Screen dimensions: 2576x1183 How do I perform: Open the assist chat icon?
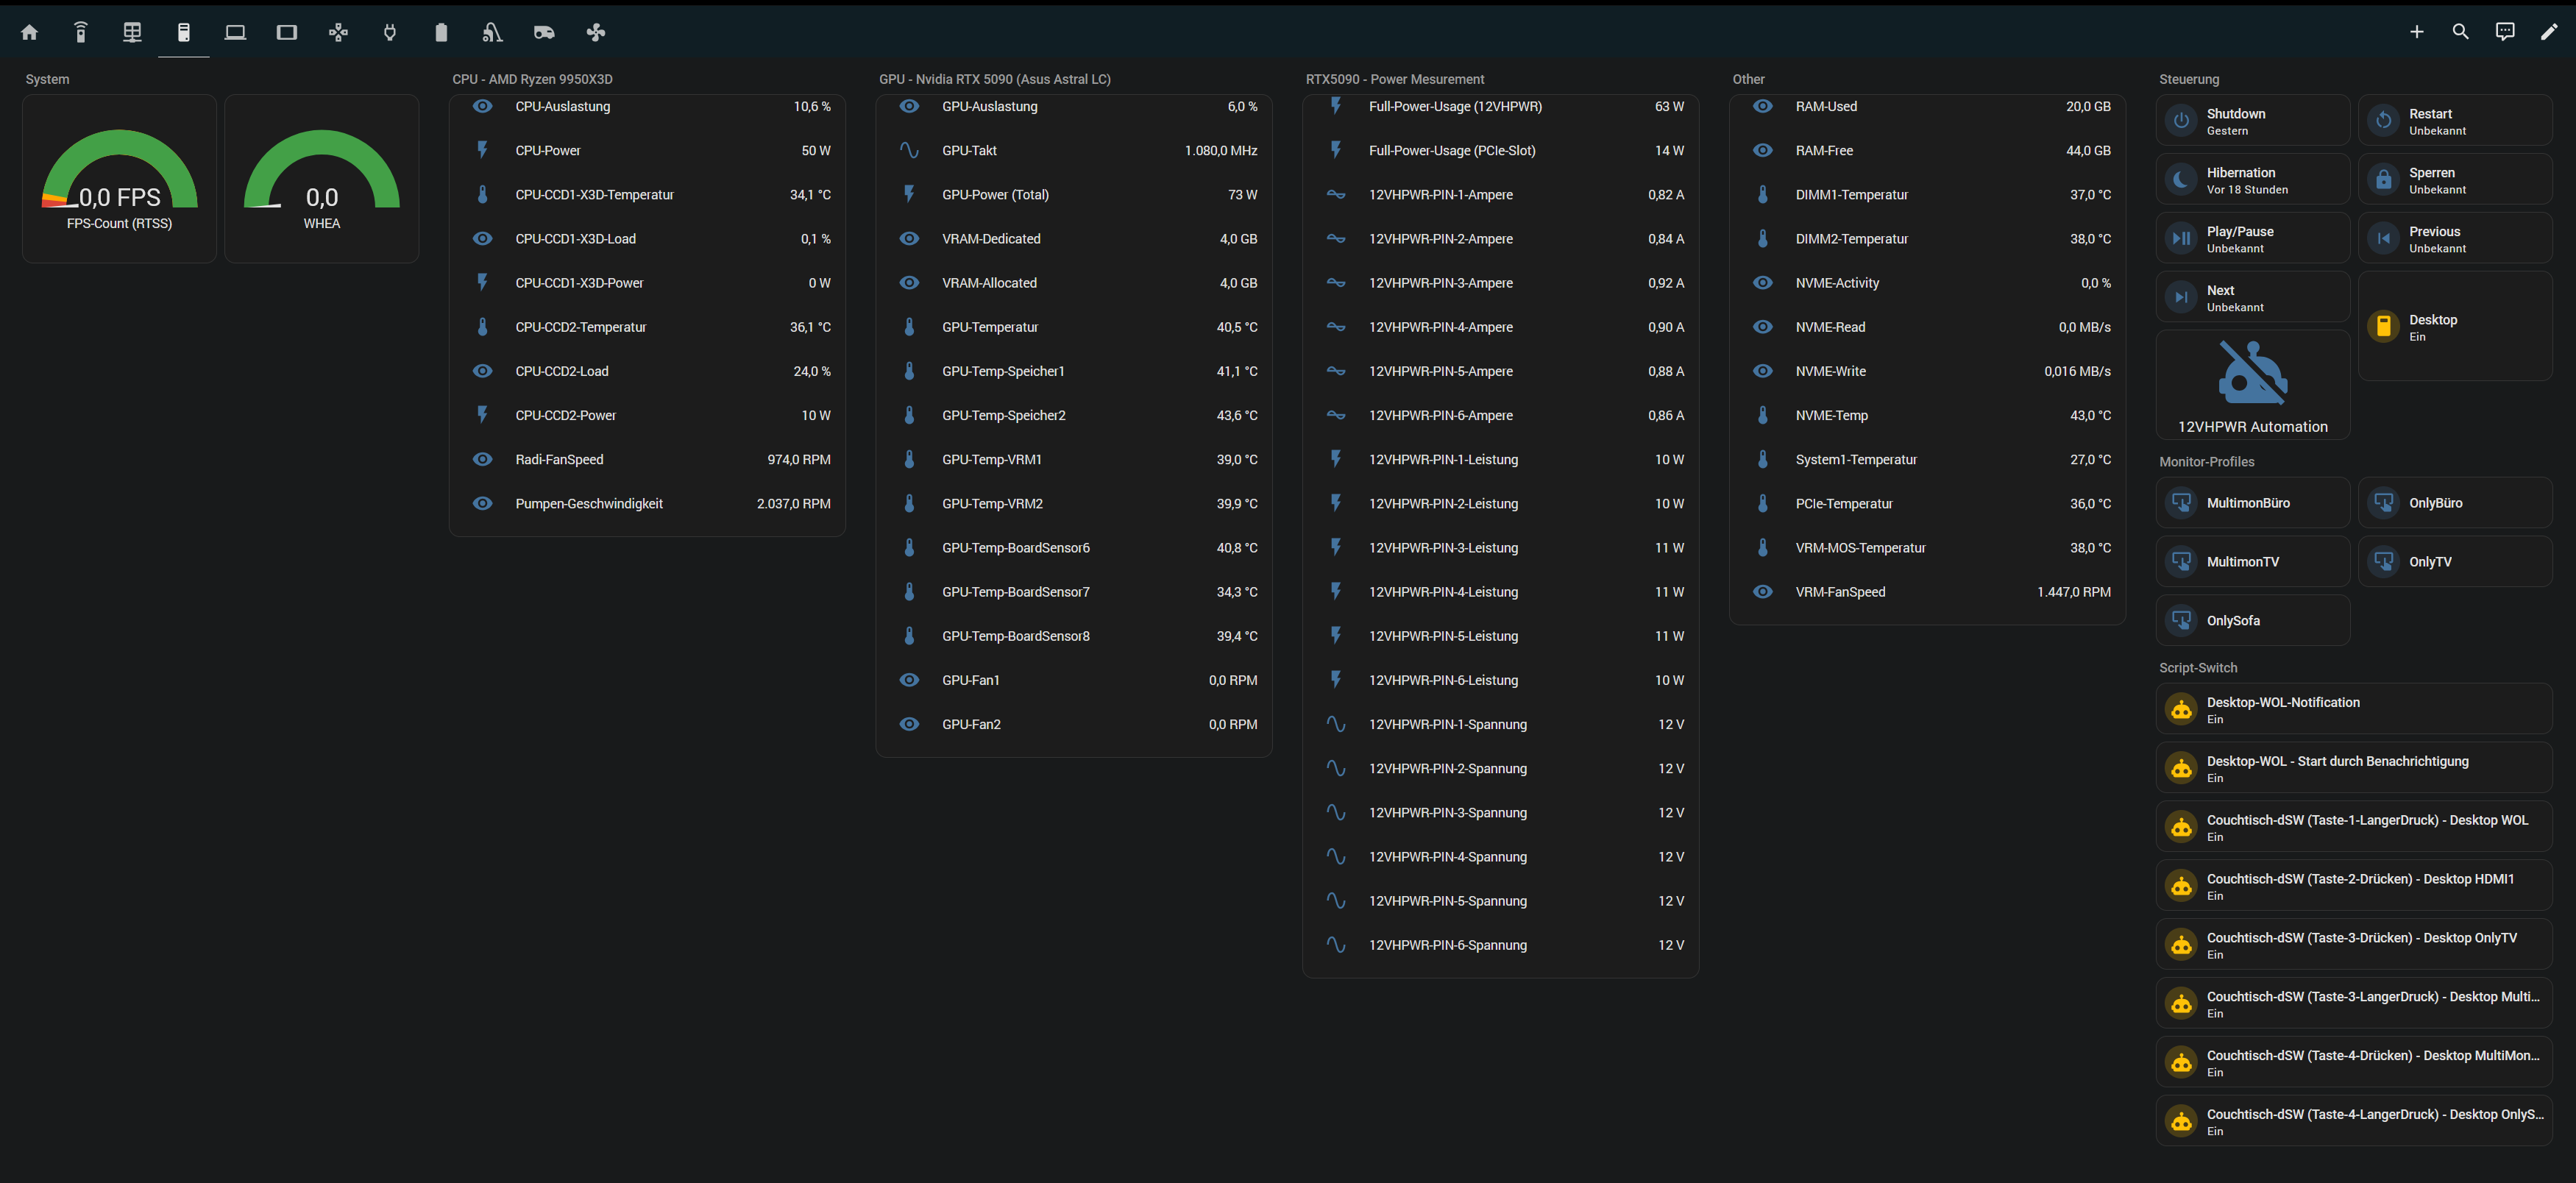click(x=2504, y=32)
